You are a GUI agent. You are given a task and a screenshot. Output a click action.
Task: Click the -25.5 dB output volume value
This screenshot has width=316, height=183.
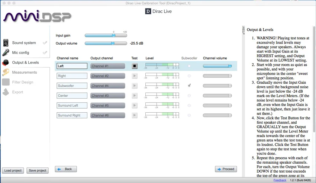pos(136,43)
